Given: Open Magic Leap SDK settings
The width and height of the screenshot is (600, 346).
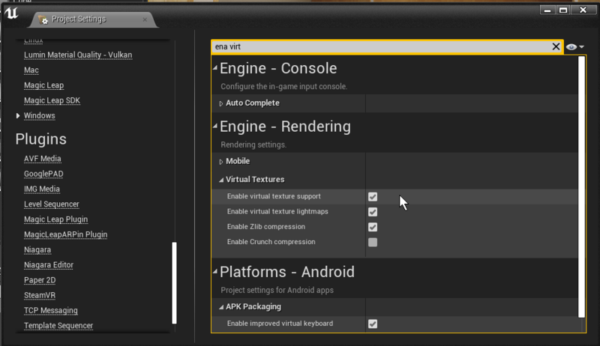Looking at the screenshot, I should [52, 100].
